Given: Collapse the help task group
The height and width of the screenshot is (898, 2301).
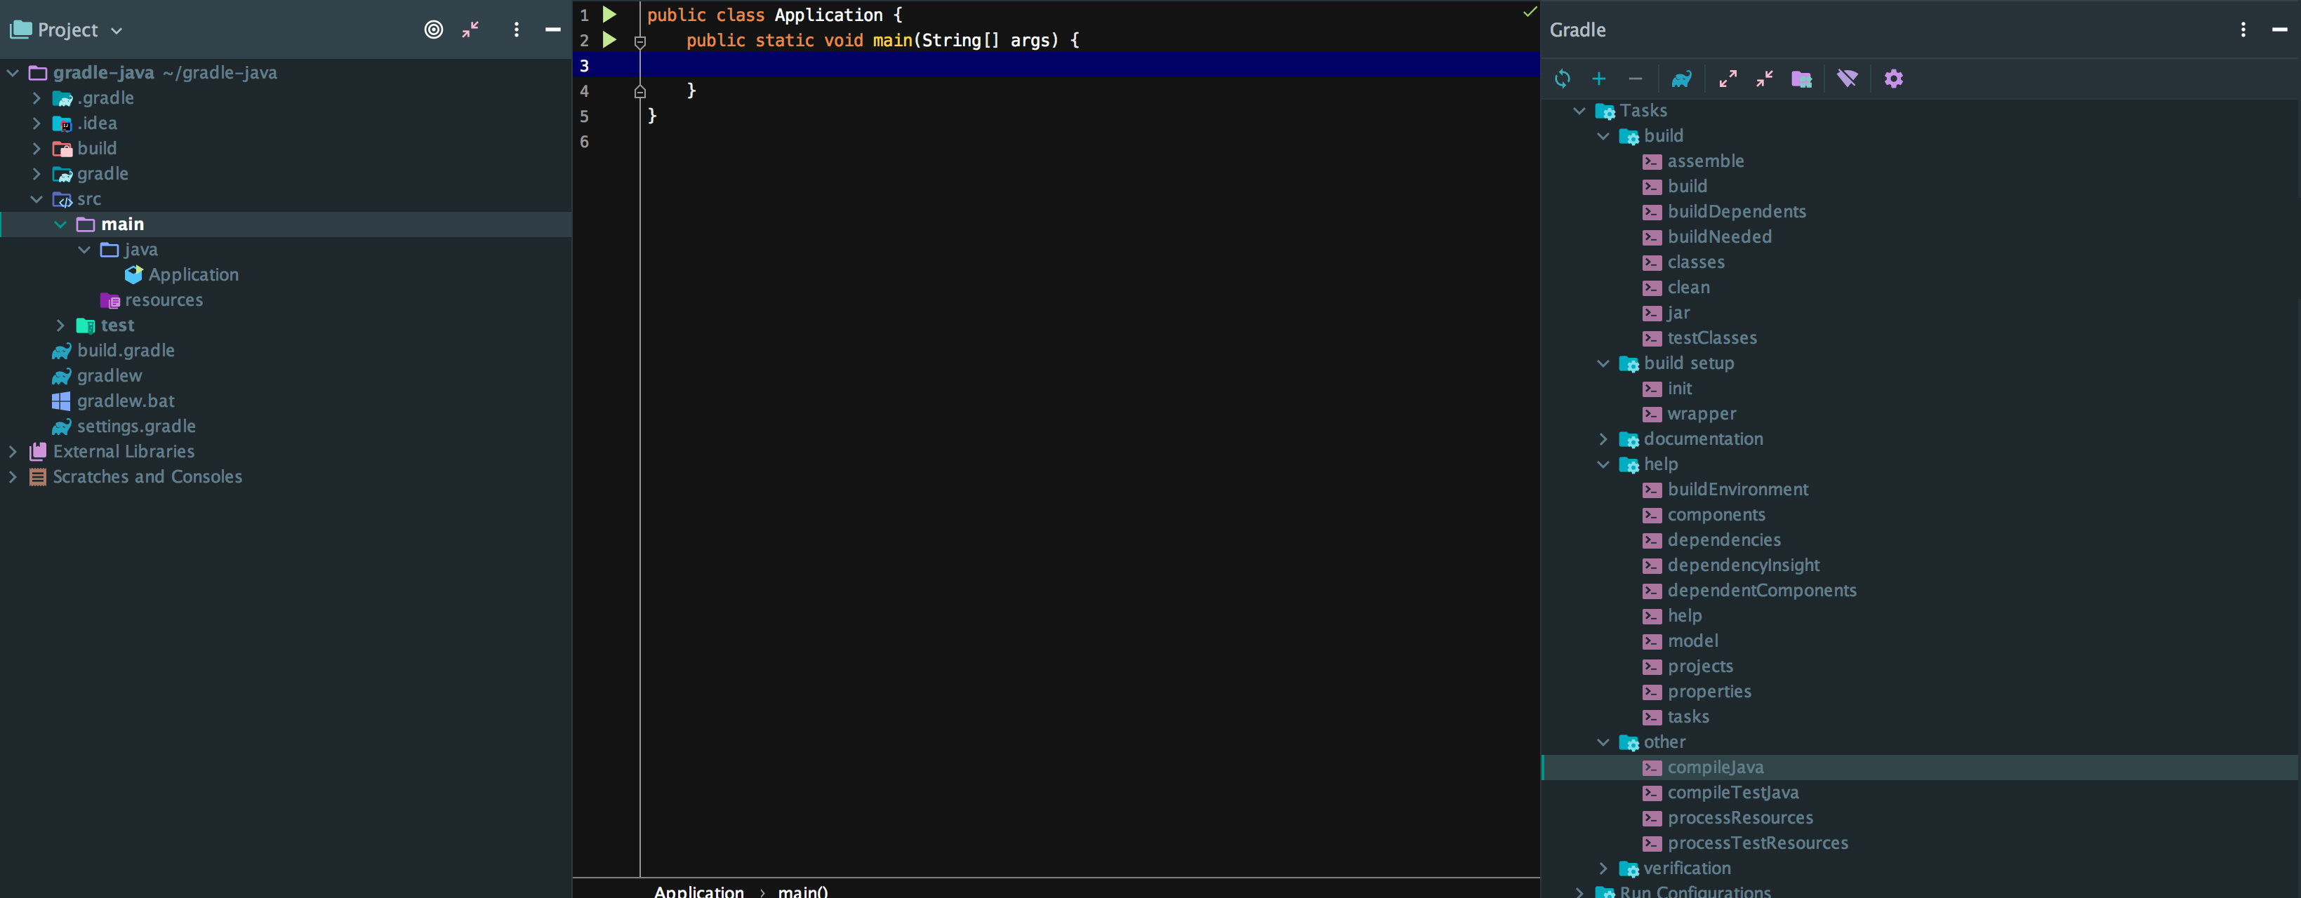Looking at the screenshot, I should coord(1603,464).
